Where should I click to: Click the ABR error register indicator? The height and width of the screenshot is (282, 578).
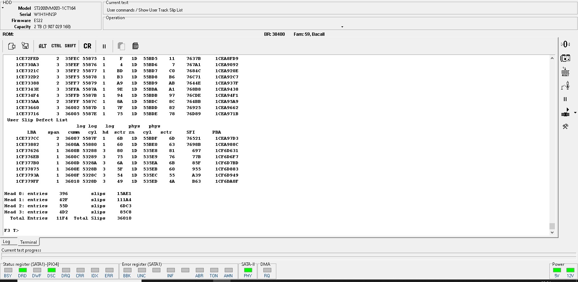(x=199, y=270)
